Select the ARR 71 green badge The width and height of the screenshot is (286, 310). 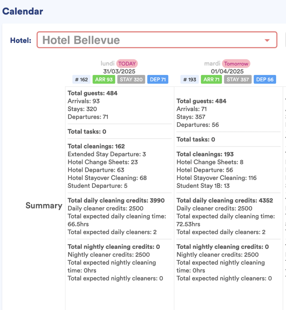click(211, 80)
